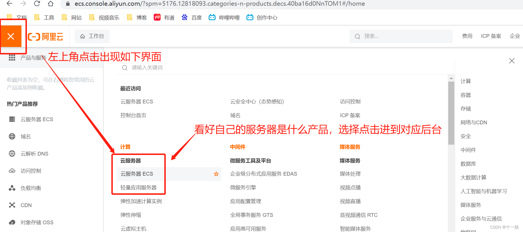The image size is (523, 232).
Task: Jump to 存储 category in right index
Action: click(466, 109)
